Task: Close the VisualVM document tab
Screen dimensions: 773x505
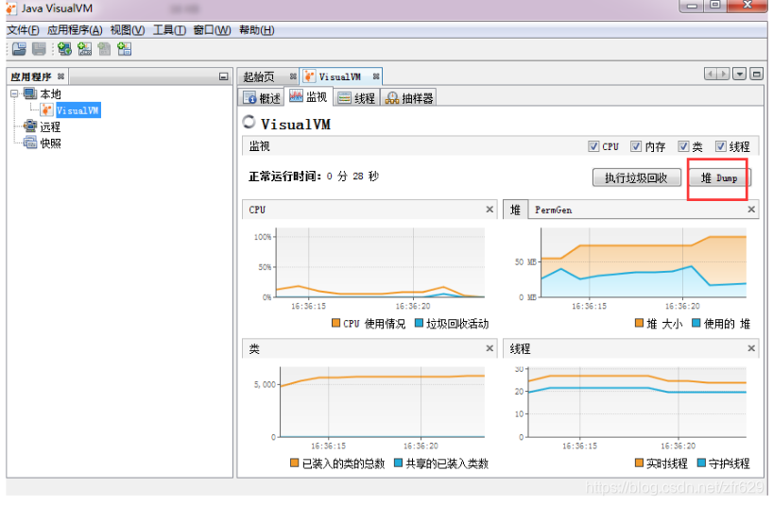Action: (376, 76)
